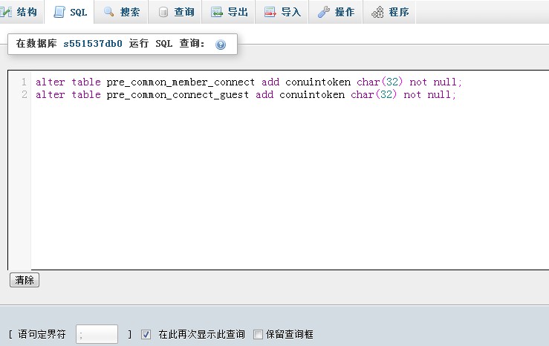Screen dimensions: 549x346
Task: Click the wrench icon on 操作 tab
Action: (x=323, y=12)
